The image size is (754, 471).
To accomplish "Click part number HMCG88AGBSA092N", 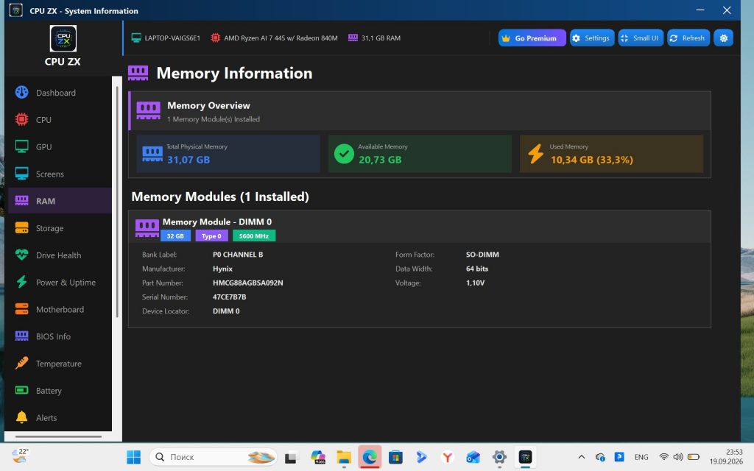I will pos(247,283).
